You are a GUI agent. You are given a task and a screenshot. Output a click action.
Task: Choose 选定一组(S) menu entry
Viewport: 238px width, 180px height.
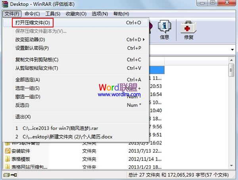click(75, 88)
